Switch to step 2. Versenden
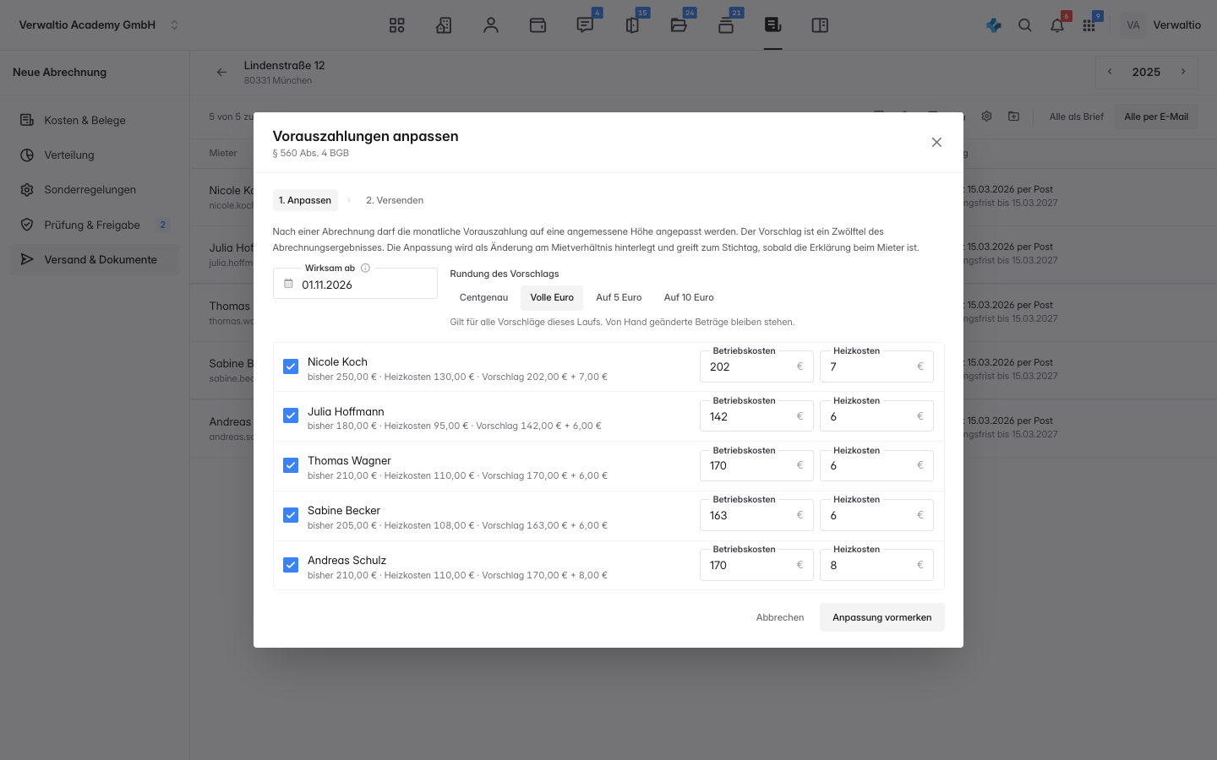This screenshot has width=1217, height=760. [x=395, y=200]
